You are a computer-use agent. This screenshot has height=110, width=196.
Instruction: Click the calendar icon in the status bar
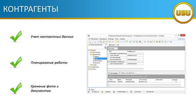131,92
